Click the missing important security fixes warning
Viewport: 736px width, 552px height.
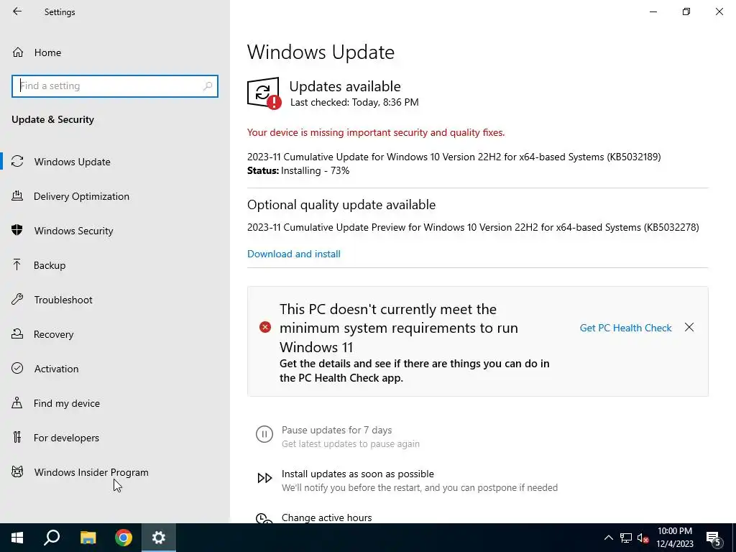(x=376, y=132)
